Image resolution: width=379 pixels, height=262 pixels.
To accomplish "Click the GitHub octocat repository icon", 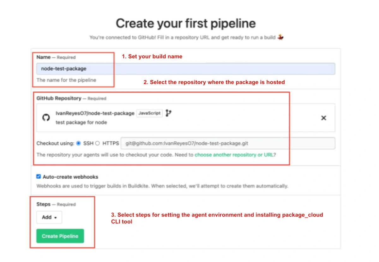I will 46,118.
